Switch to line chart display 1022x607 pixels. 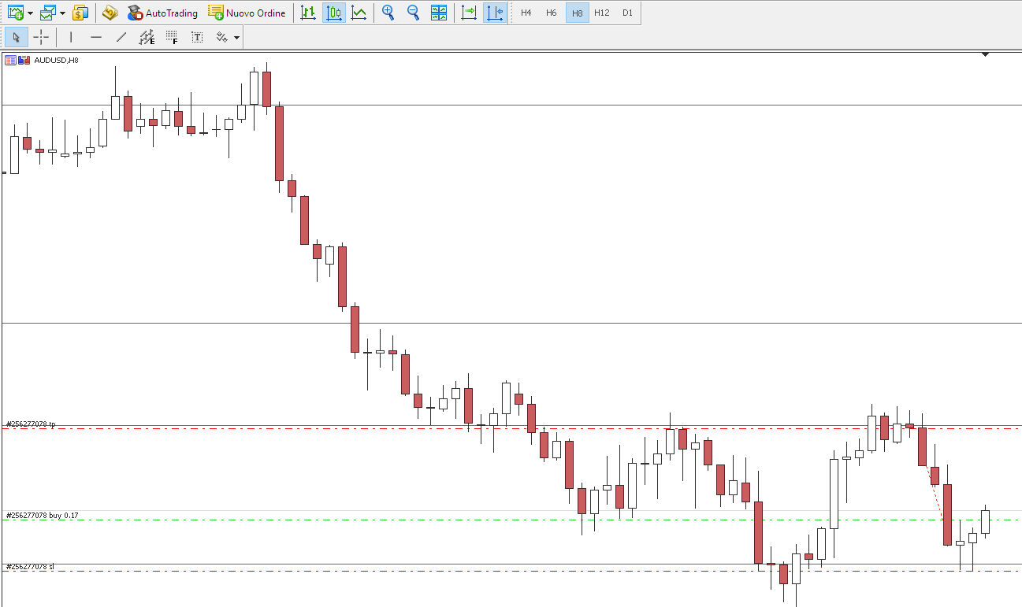coord(359,13)
